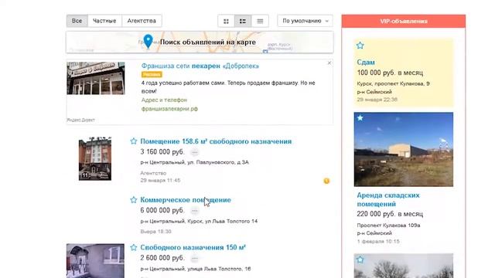Screen dimensions: 495x278
Task: Select the 'Все' listings tab
Action: coord(77,21)
